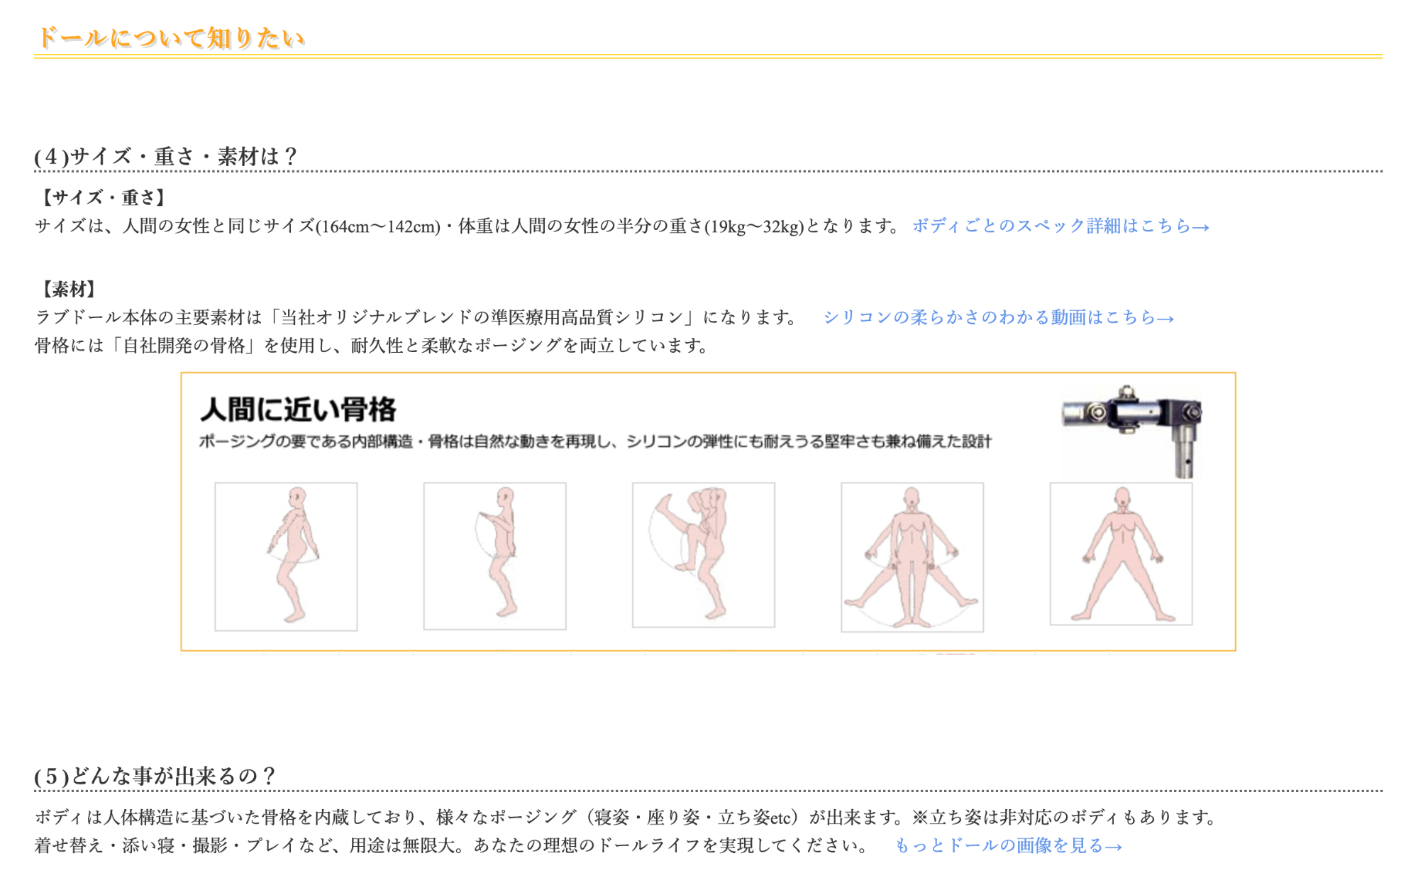Screen dimensions: 1418x878
Task: Click the 【素材】 label
Action: click(x=68, y=289)
